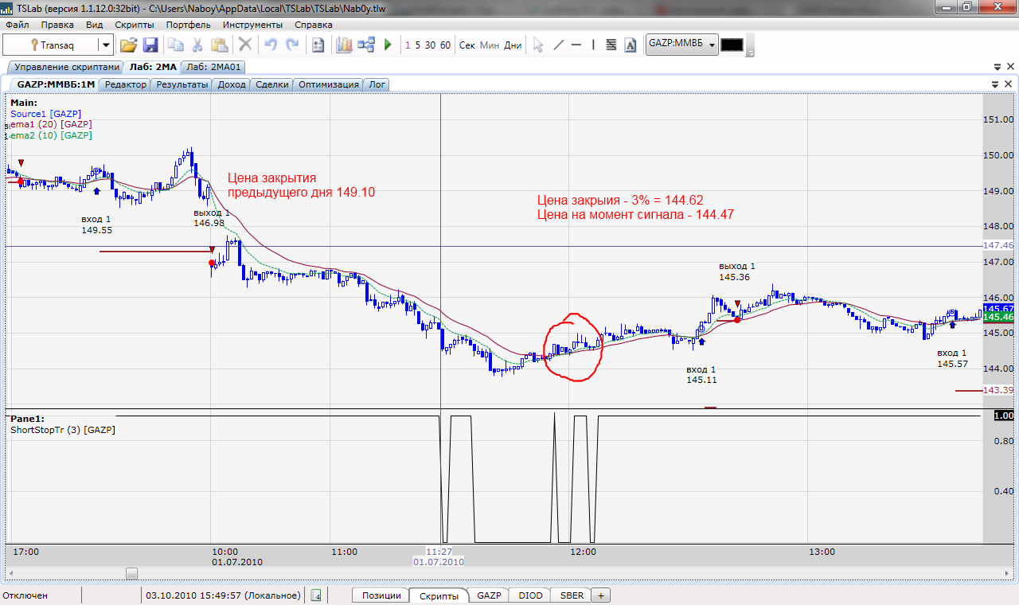Switch to the DIOD bottom tab
Viewport: 1019px width, 605px height.
point(530,595)
